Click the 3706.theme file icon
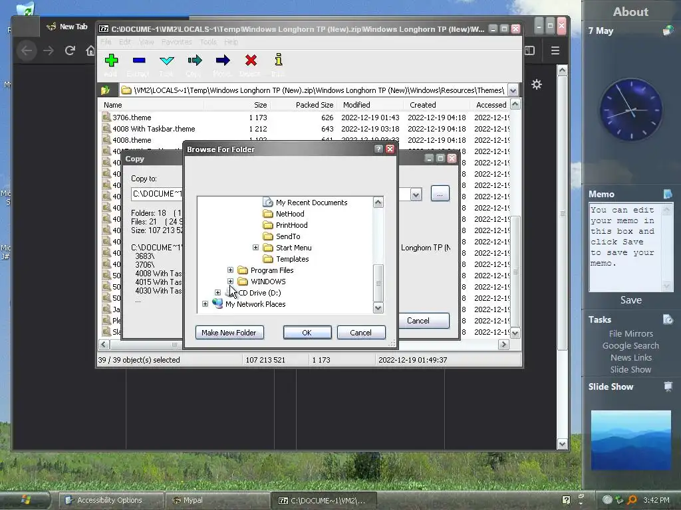This screenshot has height=510, width=681. pos(106,117)
